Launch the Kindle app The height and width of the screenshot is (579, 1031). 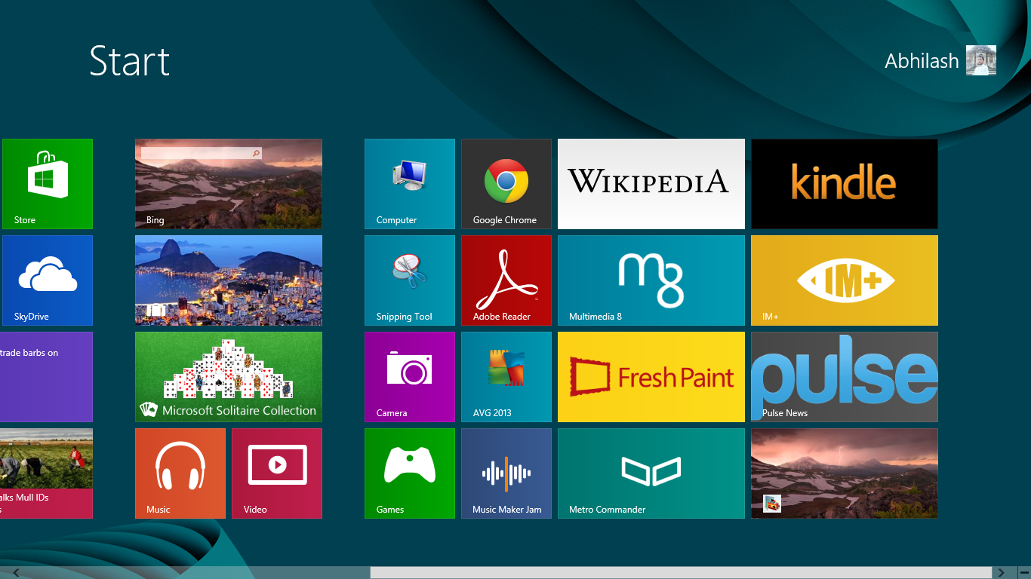(845, 184)
